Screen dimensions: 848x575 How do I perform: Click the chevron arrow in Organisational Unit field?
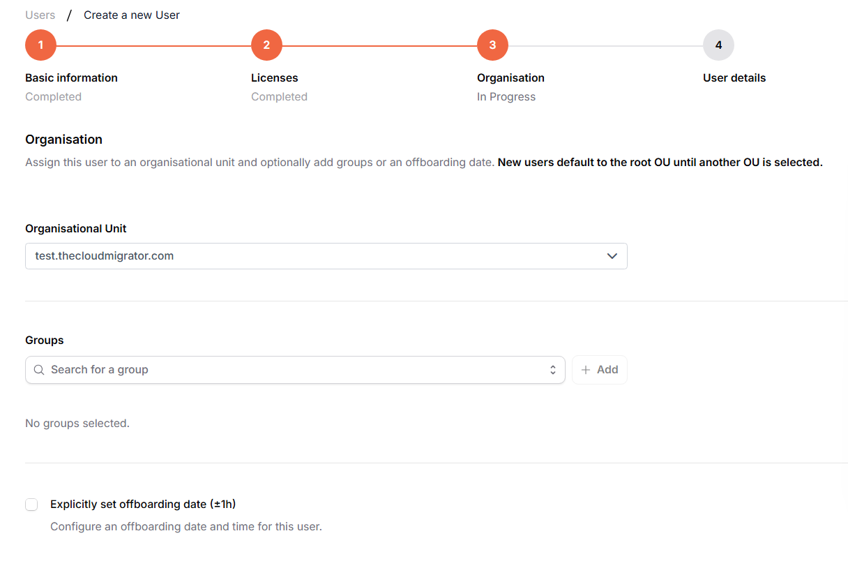[x=612, y=256]
